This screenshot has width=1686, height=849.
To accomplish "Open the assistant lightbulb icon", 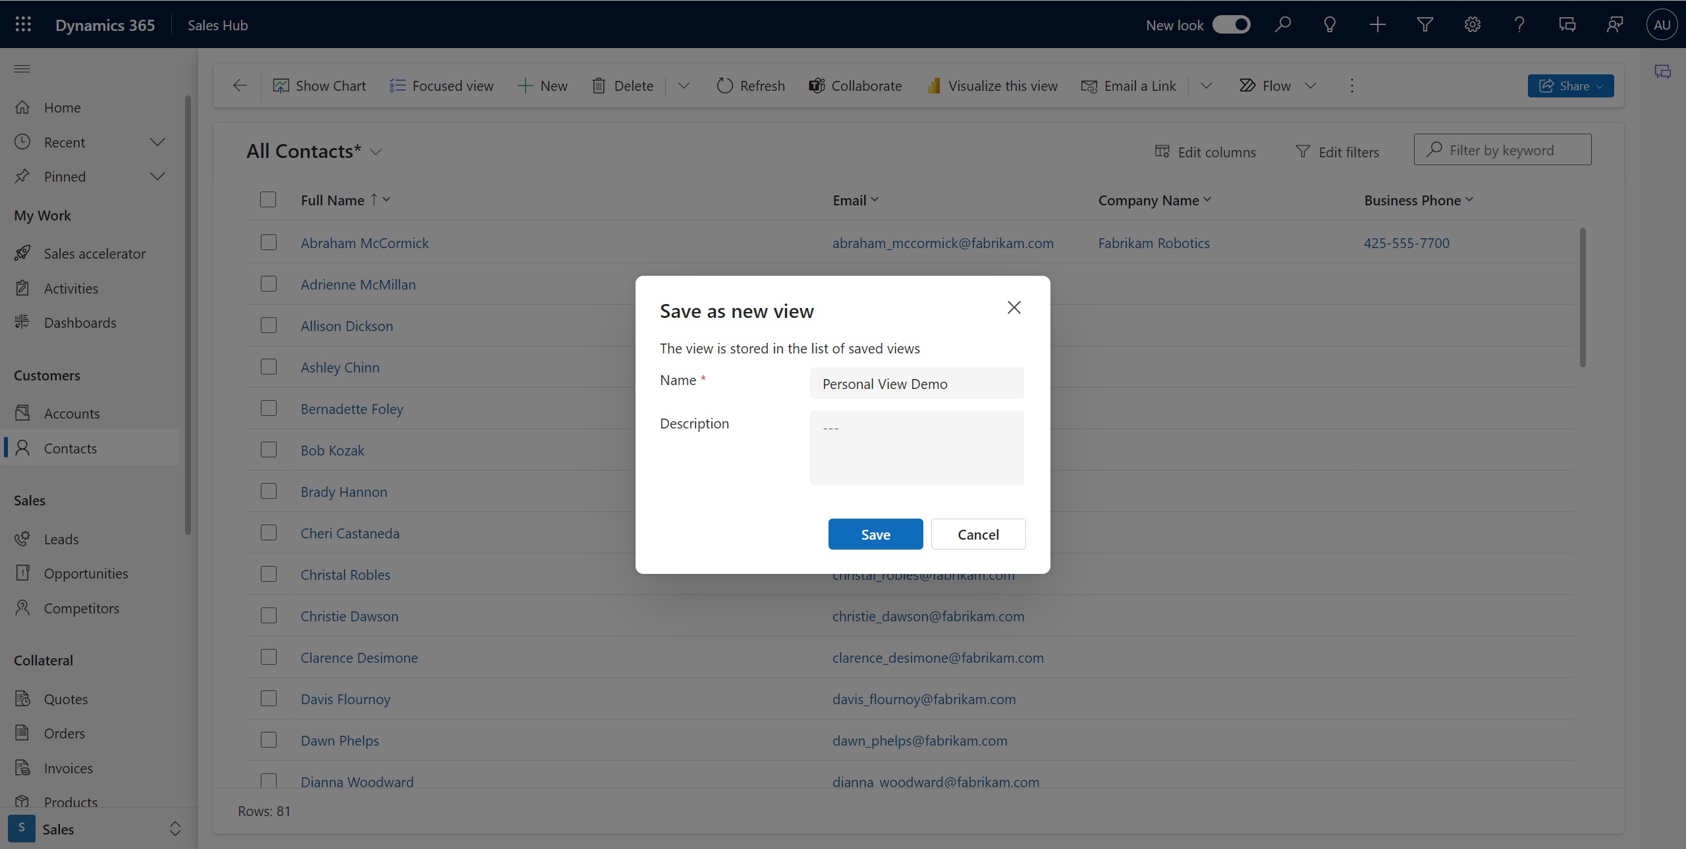I will tap(1330, 24).
